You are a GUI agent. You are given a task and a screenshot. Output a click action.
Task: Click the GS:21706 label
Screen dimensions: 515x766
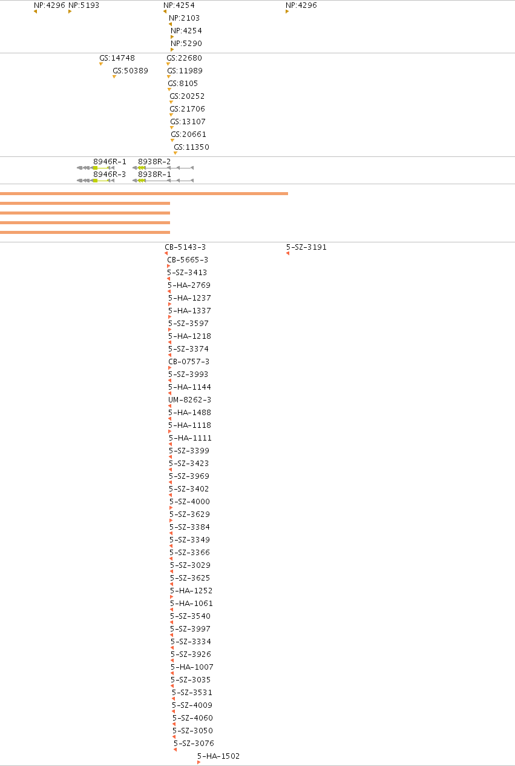pos(187,109)
